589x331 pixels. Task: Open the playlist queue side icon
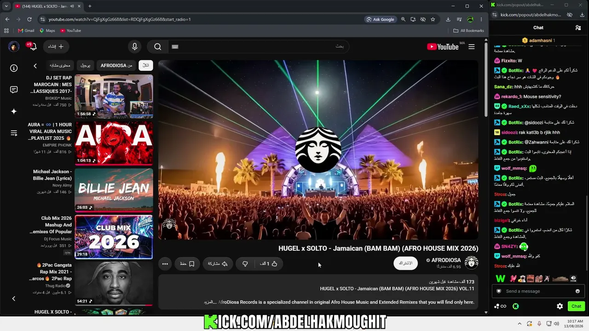coord(14,133)
